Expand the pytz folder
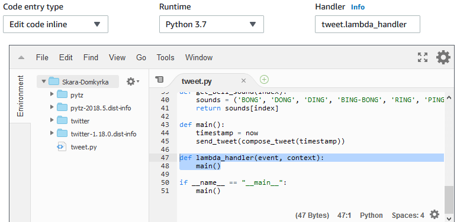 tap(52, 94)
